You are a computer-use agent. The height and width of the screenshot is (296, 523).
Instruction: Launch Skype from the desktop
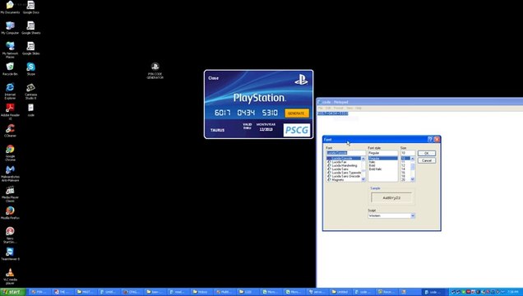(x=30, y=69)
